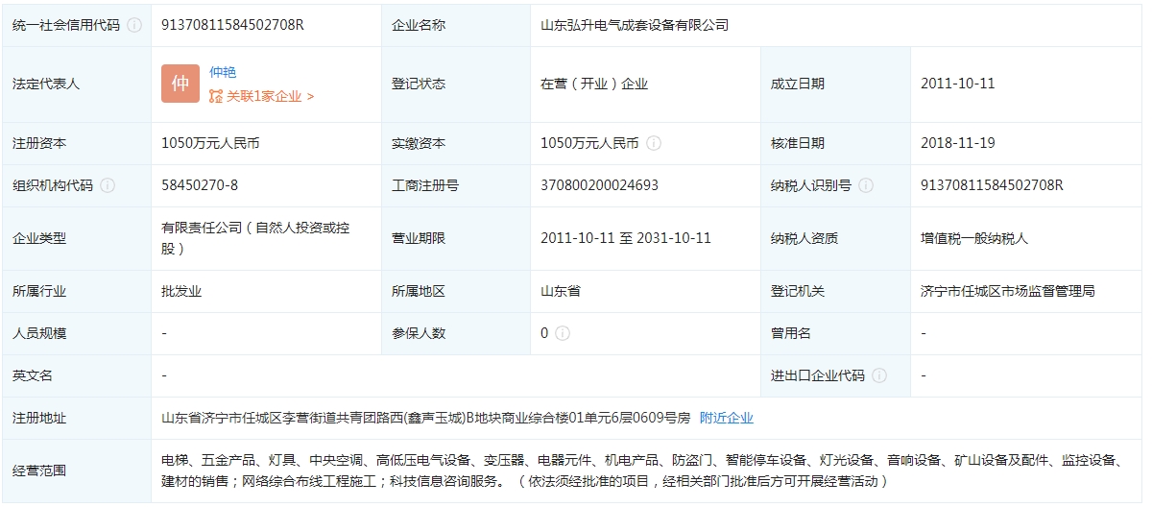The width and height of the screenshot is (1152, 507).
Task: Click info icon beside 纳税人识别号 label
Action: click(866, 185)
